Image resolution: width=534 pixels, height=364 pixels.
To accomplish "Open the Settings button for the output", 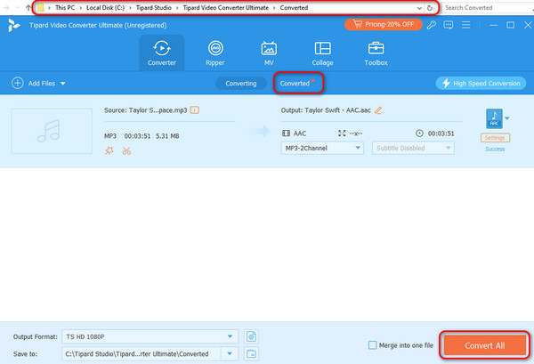I will [495, 138].
